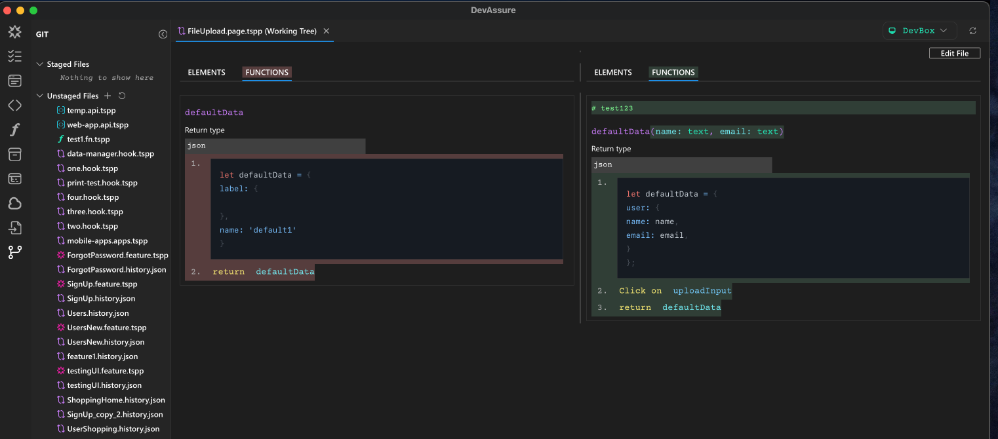Open the checklist icon in the sidebar
Image resolution: width=998 pixels, height=439 pixels.
14,56
